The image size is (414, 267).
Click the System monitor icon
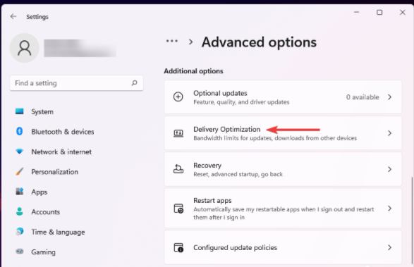[x=20, y=111]
